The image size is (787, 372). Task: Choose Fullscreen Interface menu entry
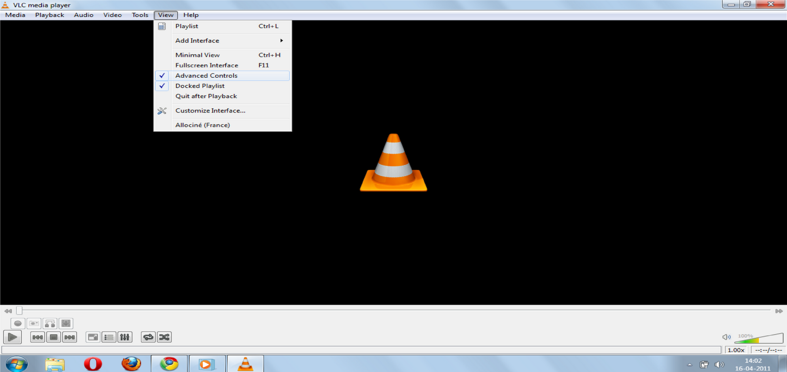tap(223, 65)
